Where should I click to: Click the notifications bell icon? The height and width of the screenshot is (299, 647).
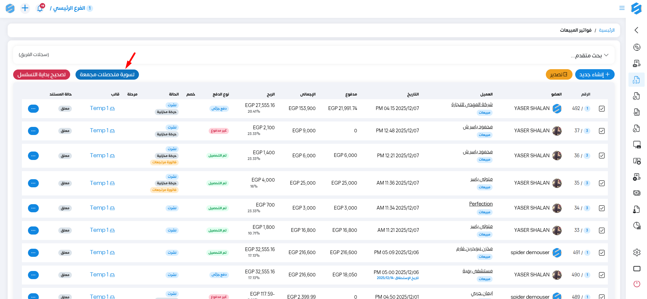coord(40,8)
